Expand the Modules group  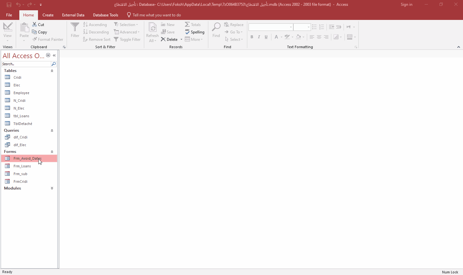(52, 188)
